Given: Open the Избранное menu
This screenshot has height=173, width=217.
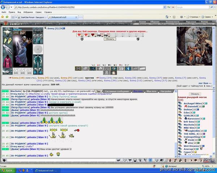Looking at the screenshot, I should [28, 12].
